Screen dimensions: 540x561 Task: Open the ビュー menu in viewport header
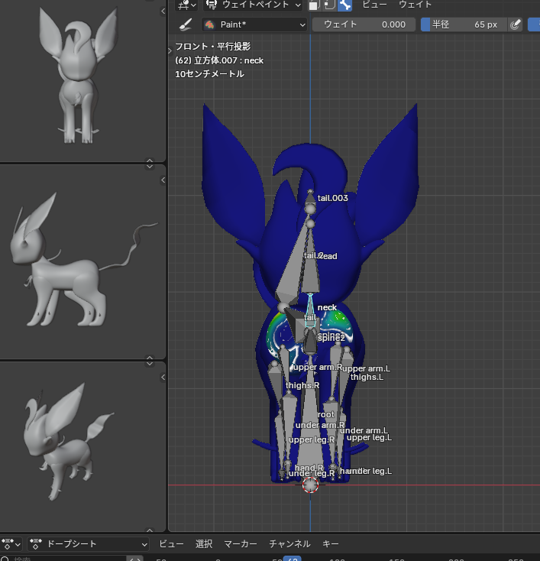[x=373, y=5]
